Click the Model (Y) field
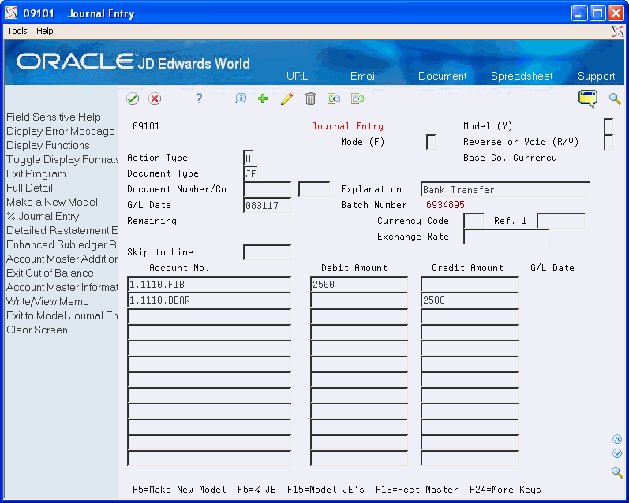This screenshot has width=629, height=503. (608, 126)
